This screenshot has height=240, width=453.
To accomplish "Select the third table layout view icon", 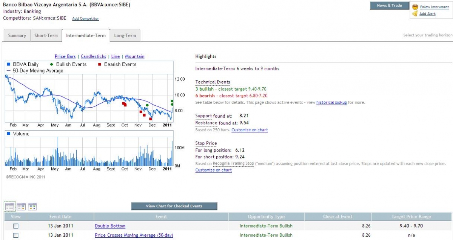I will pyautogui.click(x=32, y=207).
